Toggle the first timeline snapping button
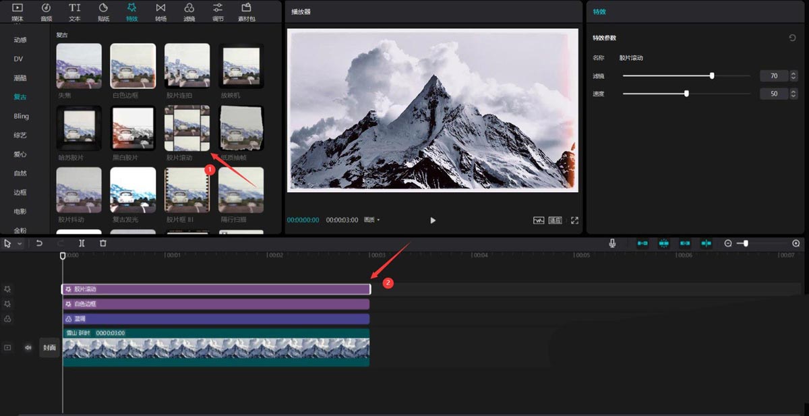 point(642,243)
